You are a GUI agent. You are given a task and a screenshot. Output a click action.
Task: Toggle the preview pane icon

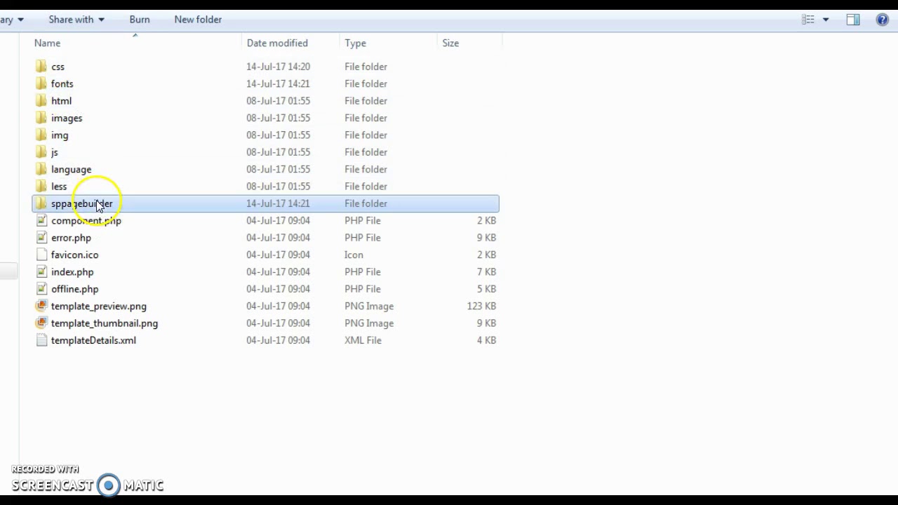tap(853, 20)
